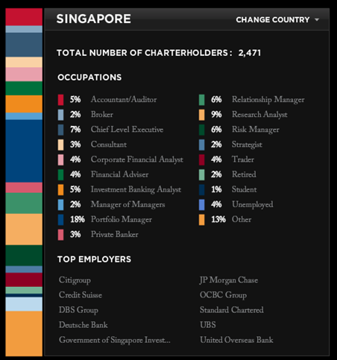Click the Relationship Manager green swatch

pos(202,100)
